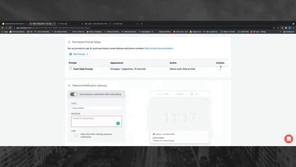Go back to the previous page
The height and width of the screenshot is (167, 296).
pyautogui.click(x=3, y=28)
